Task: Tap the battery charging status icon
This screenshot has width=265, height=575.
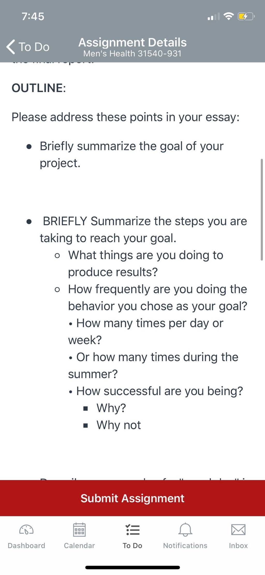Action: pos(246,17)
